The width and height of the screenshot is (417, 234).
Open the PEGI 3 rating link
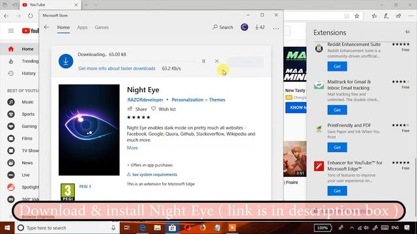point(85,187)
